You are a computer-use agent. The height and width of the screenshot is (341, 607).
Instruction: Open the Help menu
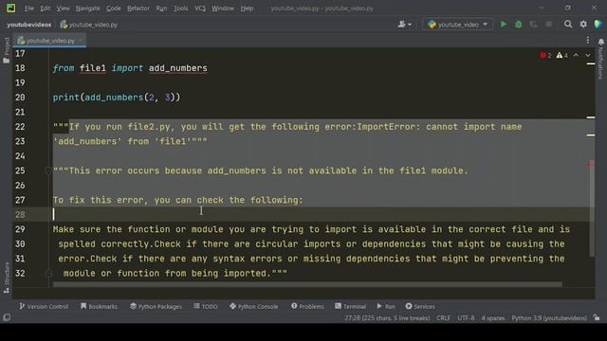click(x=247, y=9)
